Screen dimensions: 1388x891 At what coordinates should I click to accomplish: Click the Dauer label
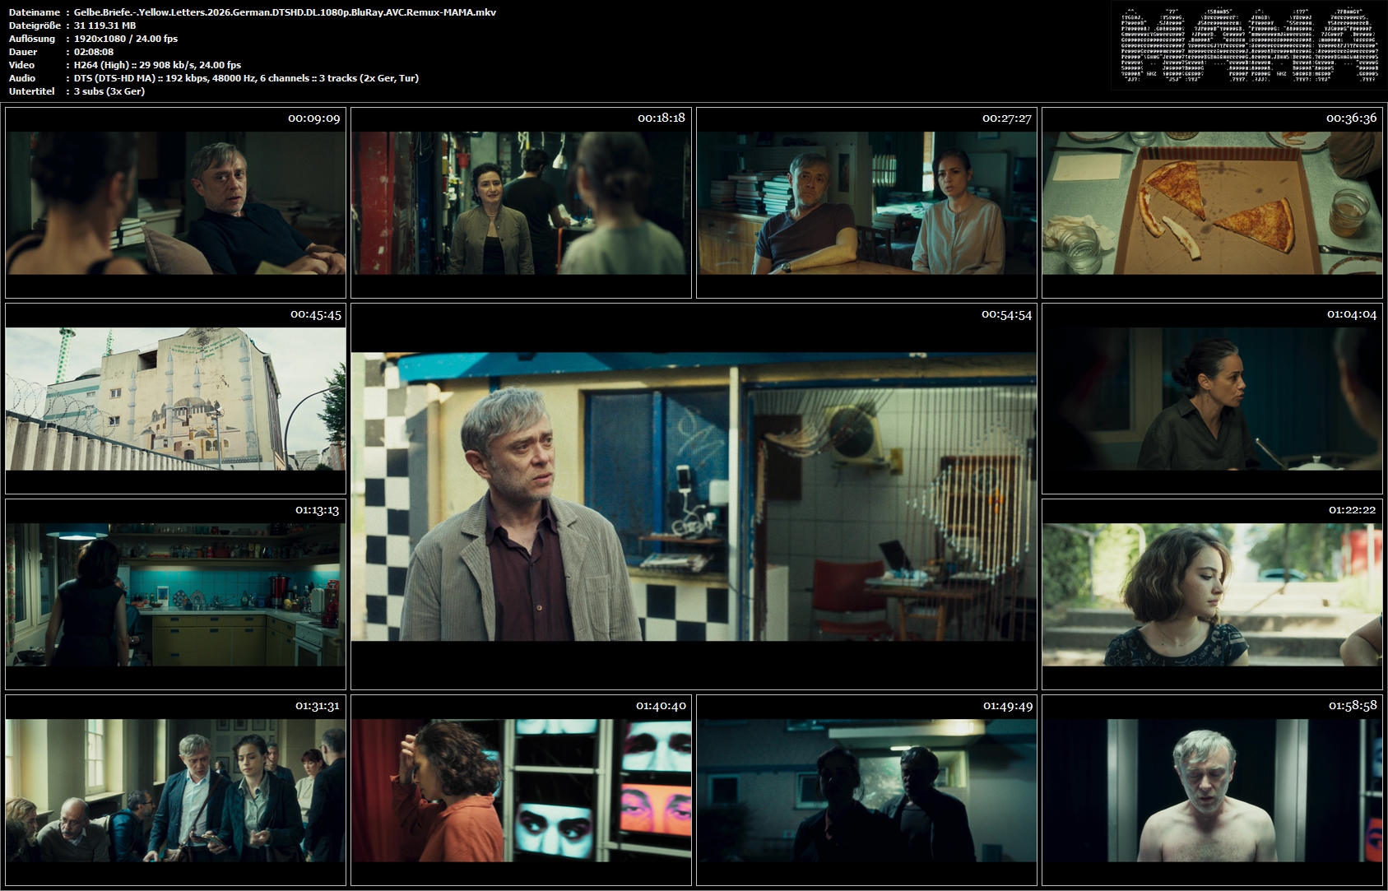coord(22,52)
